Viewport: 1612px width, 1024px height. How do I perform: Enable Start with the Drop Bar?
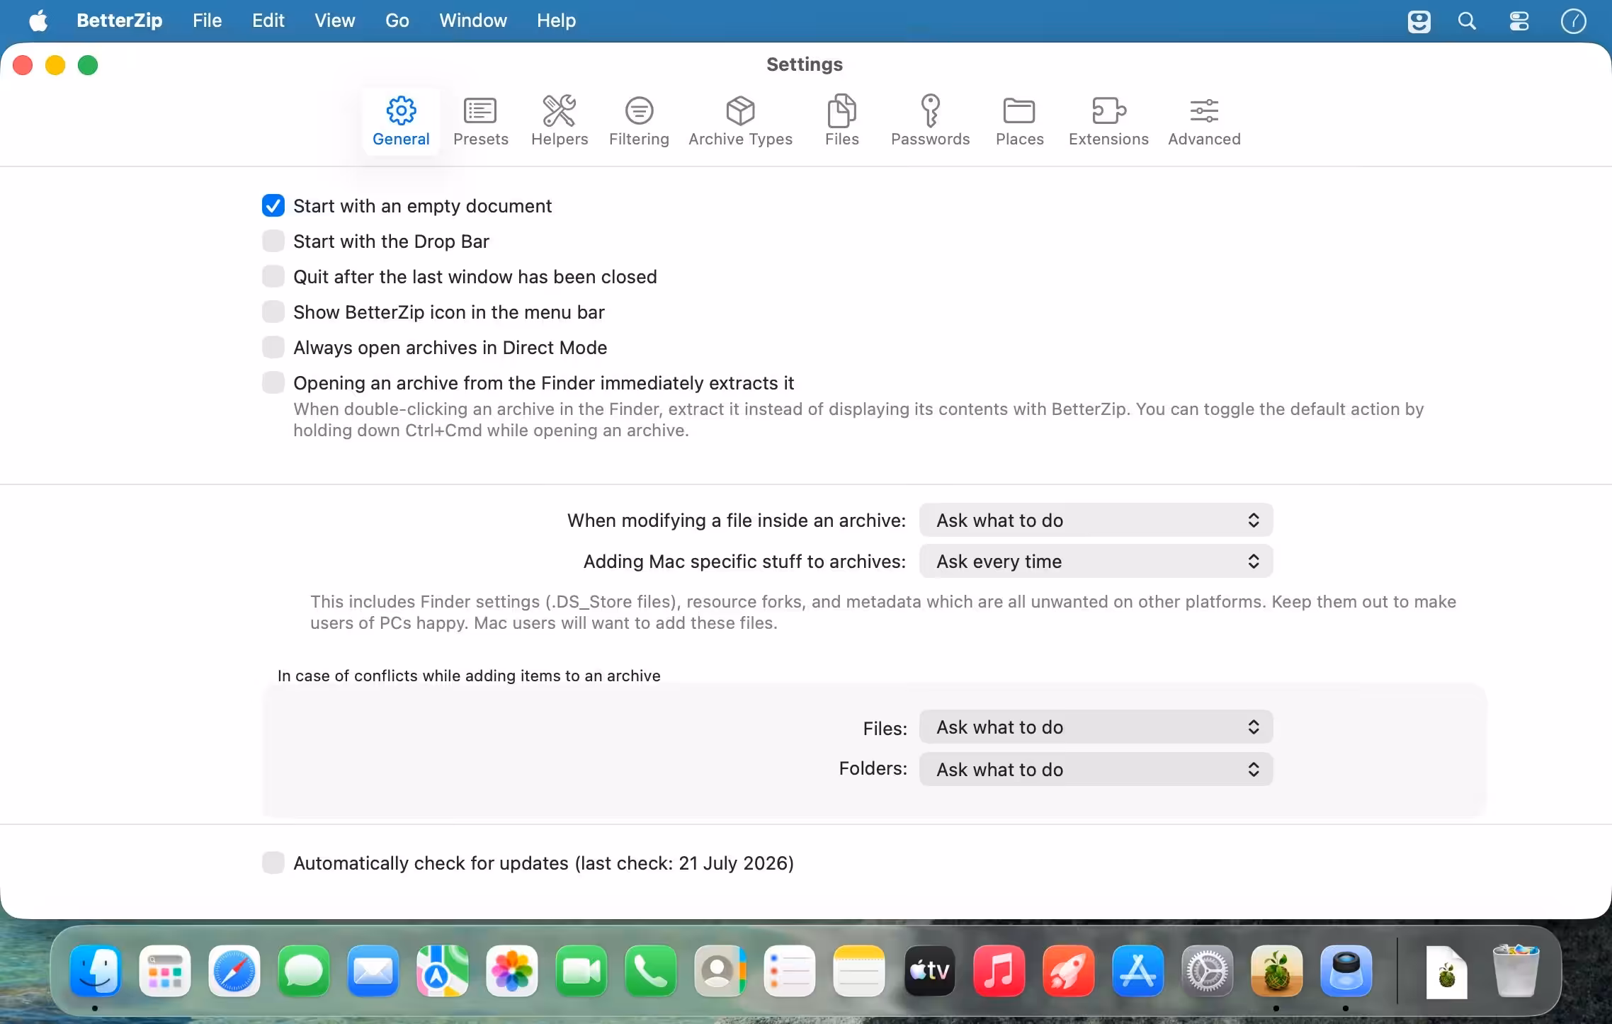(x=273, y=241)
